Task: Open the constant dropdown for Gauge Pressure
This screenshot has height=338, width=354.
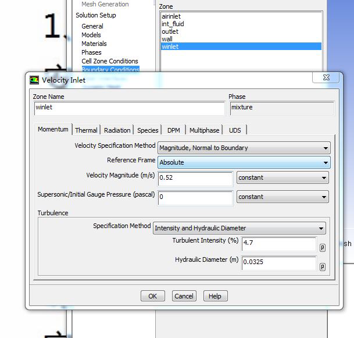Action: [283, 197]
